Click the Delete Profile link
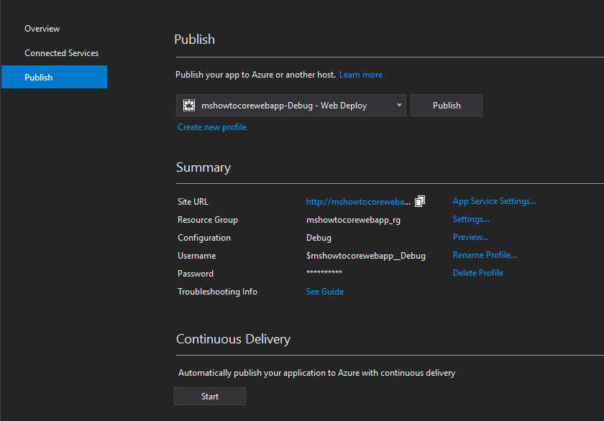Screen dimensions: 604x421 (478, 273)
